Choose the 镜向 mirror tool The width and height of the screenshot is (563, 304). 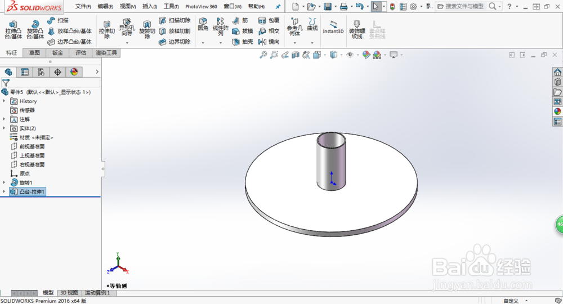269,42
